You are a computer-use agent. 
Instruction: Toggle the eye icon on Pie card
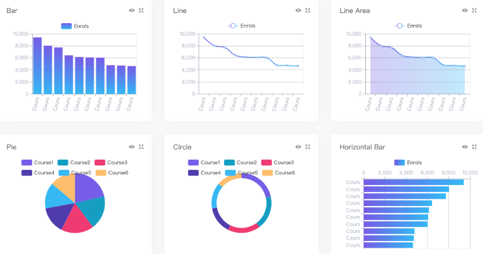pyautogui.click(x=132, y=147)
